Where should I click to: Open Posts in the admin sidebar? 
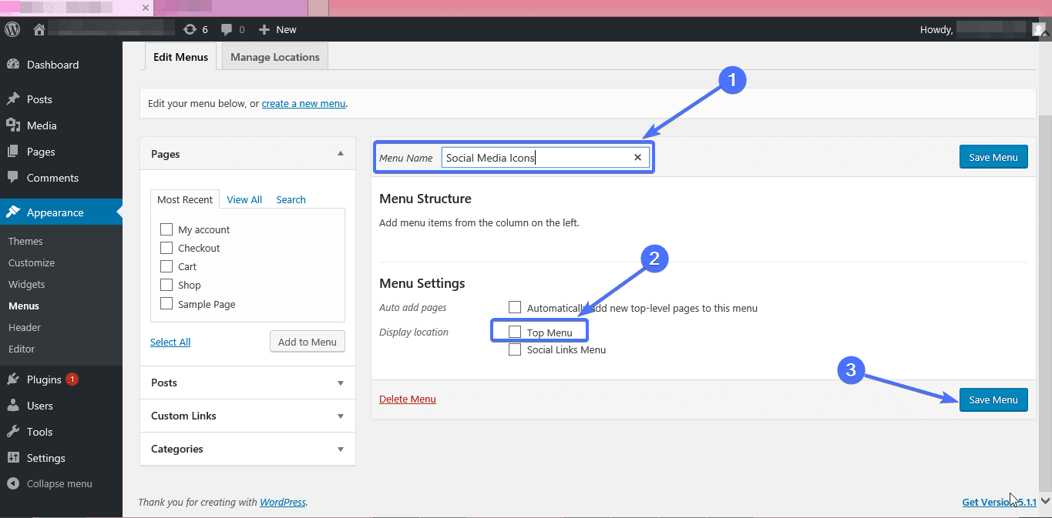[x=61, y=99]
